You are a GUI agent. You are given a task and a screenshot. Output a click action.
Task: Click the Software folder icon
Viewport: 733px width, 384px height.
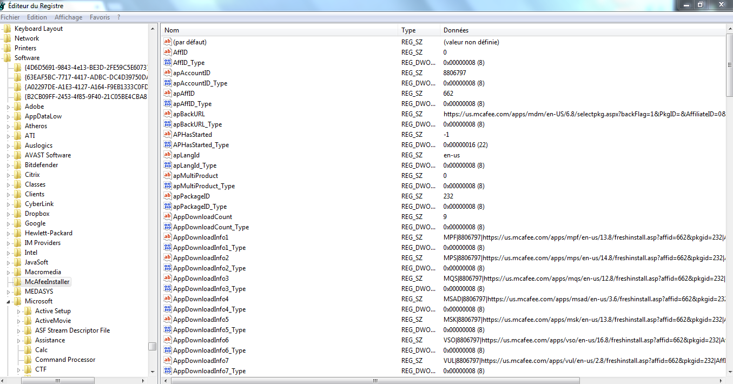point(7,58)
